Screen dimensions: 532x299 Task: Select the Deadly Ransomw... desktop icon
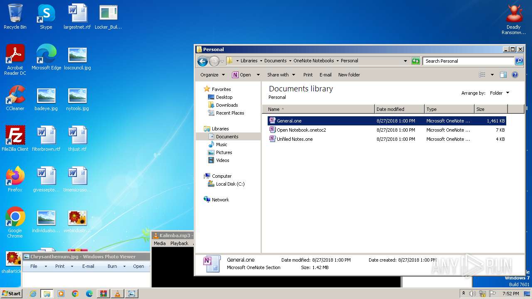[x=513, y=19]
